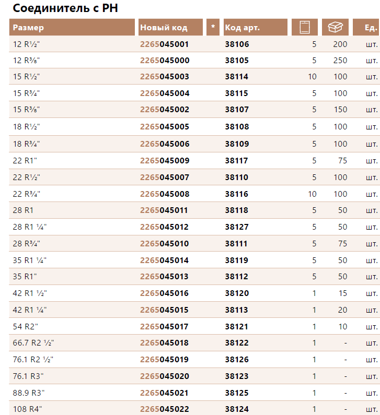380x415 pixels.
Task: Click the Соединитель с РН heading
Action: tap(65, 8)
